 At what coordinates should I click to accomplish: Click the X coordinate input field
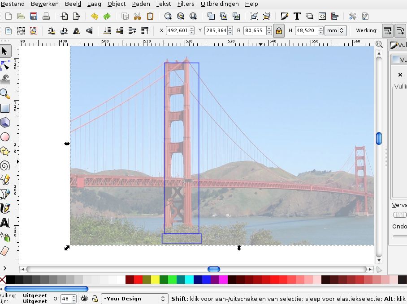point(178,30)
